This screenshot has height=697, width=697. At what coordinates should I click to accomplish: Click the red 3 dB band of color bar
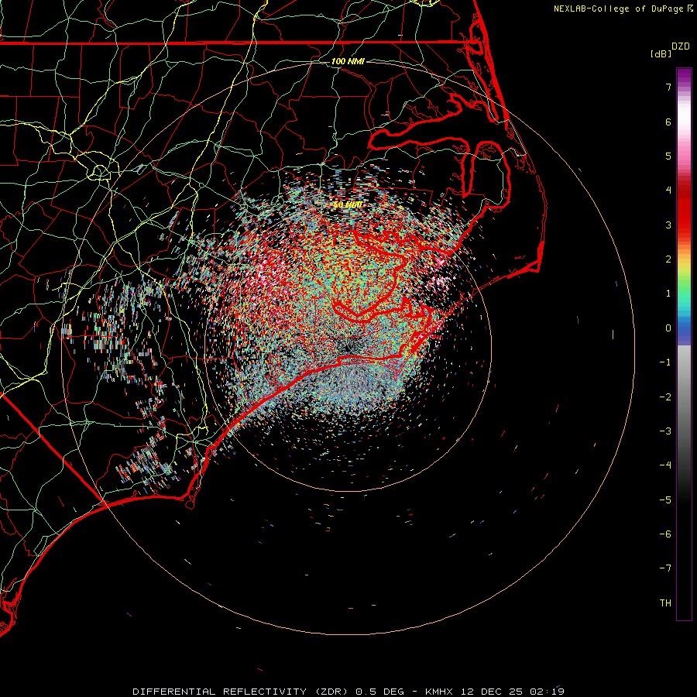(684, 225)
